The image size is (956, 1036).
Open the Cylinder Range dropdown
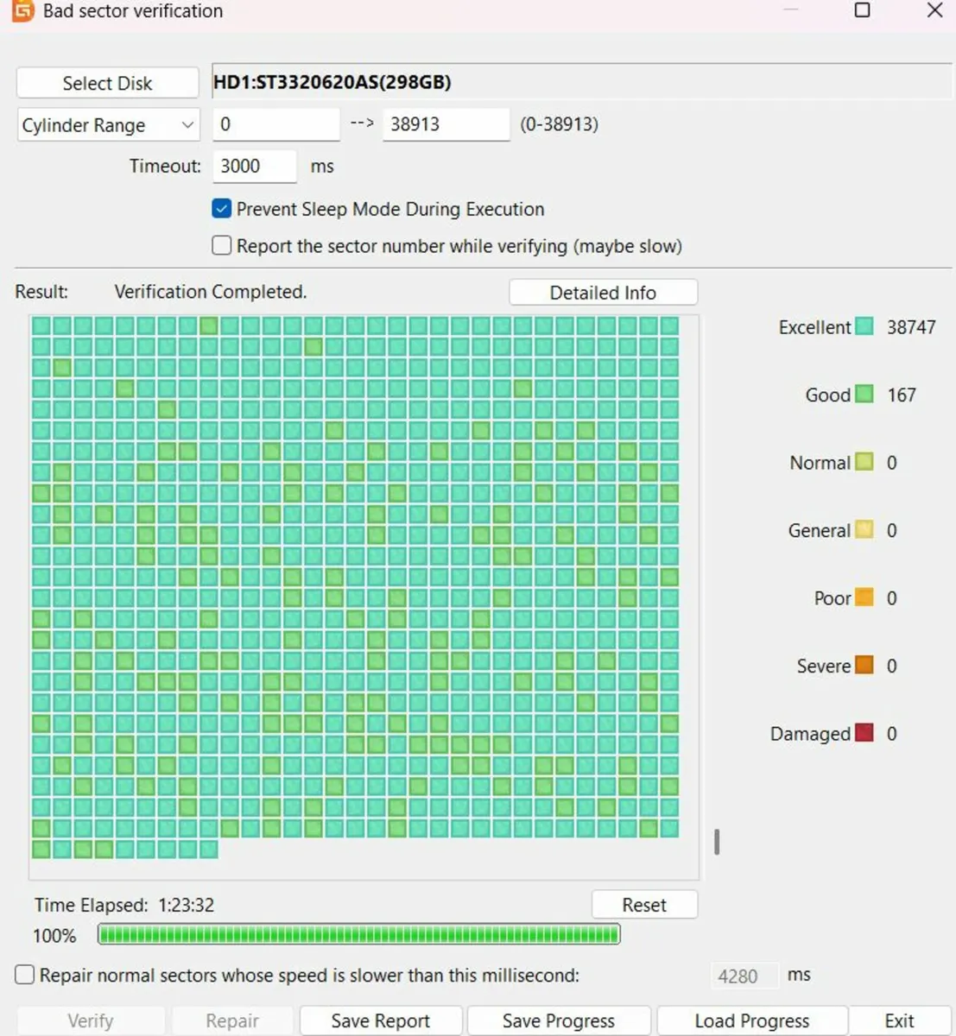(x=108, y=125)
